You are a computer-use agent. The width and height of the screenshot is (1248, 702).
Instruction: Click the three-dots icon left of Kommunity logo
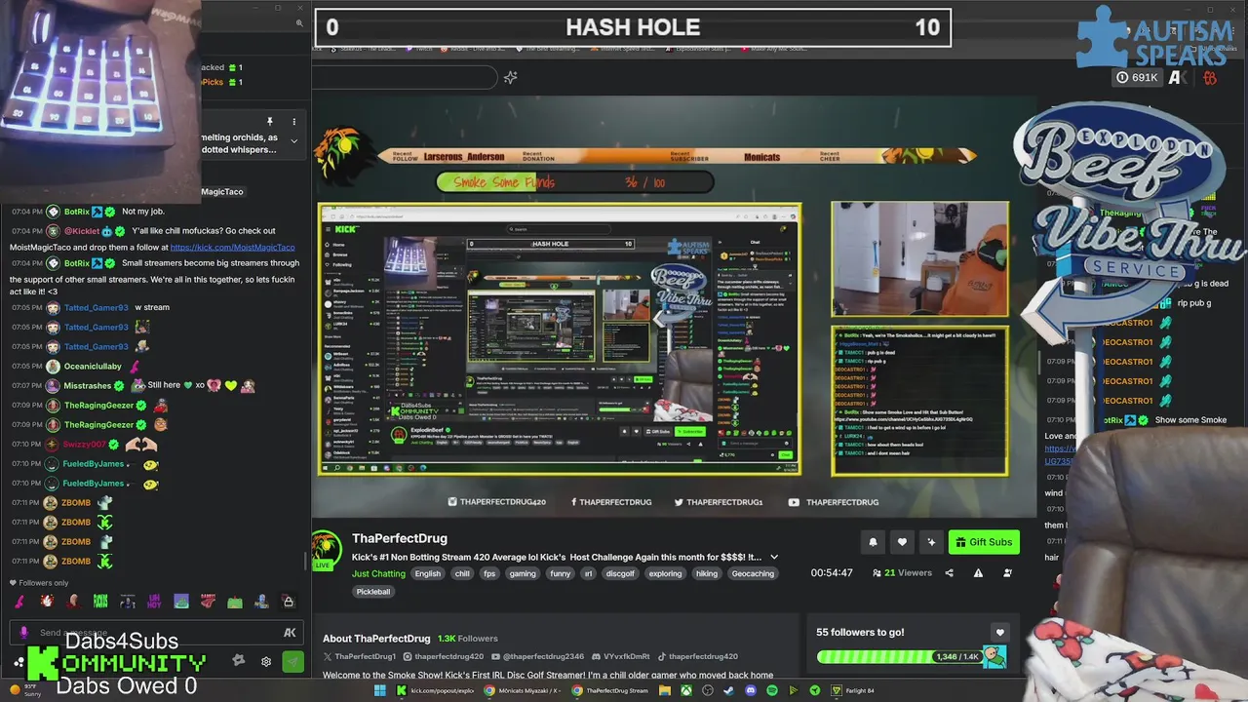[19, 663]
